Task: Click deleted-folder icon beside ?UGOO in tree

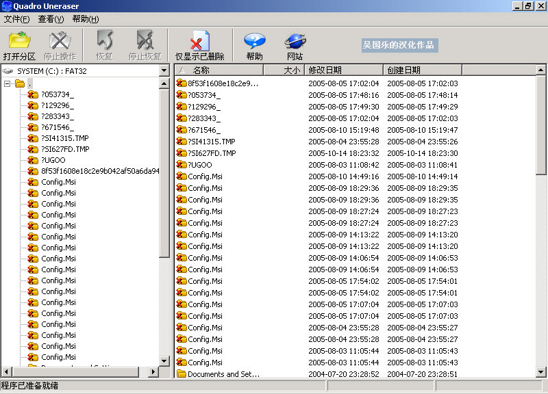Action: [x=33, y=160]
